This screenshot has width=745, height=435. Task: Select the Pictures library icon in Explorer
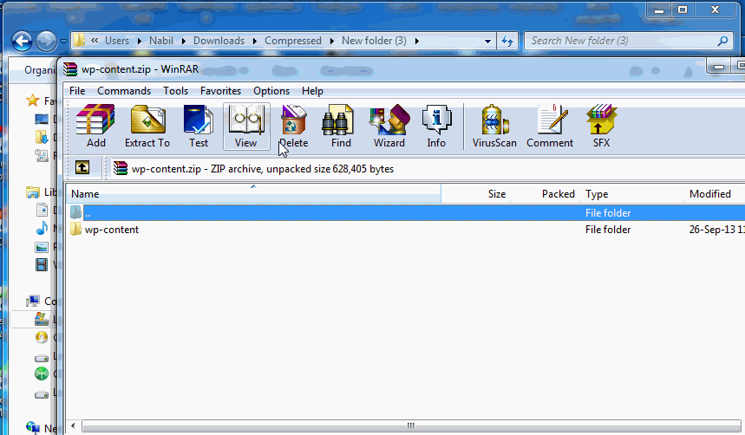point(42,247)
